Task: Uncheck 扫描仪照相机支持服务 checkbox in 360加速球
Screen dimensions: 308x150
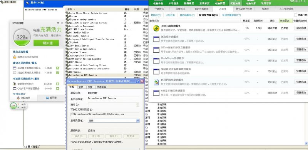Action: click(57, 73)
